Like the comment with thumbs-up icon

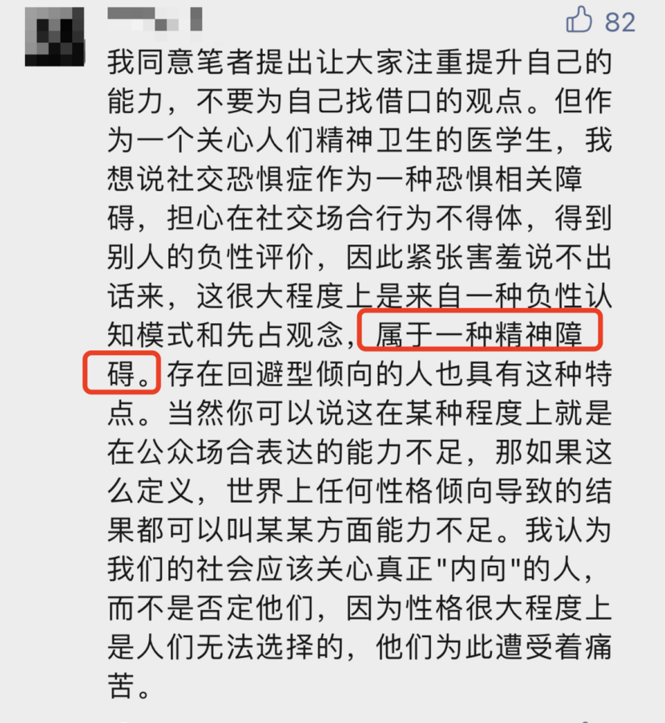(578, 19)
